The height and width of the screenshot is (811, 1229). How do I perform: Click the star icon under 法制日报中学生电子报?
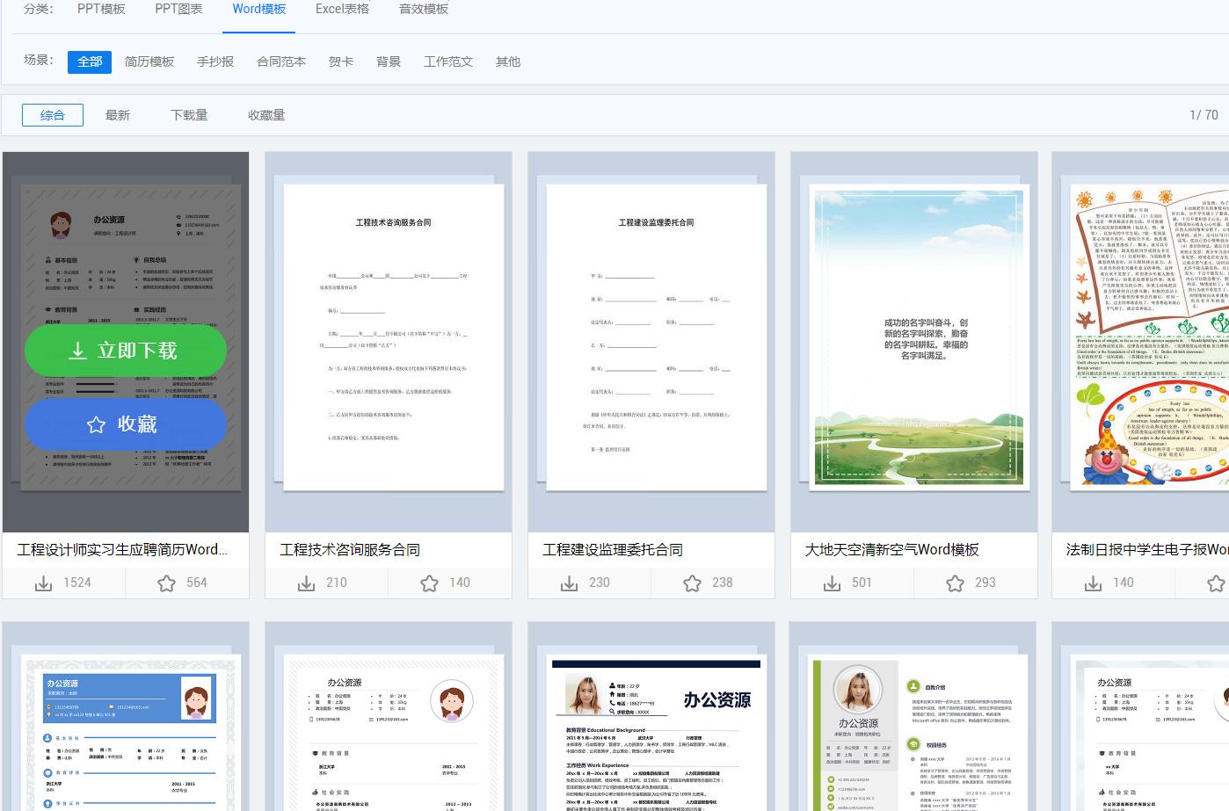[1217, 583]
